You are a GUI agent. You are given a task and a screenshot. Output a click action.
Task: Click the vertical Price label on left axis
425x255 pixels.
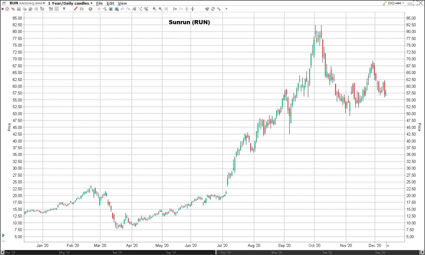tap(9, 127)
